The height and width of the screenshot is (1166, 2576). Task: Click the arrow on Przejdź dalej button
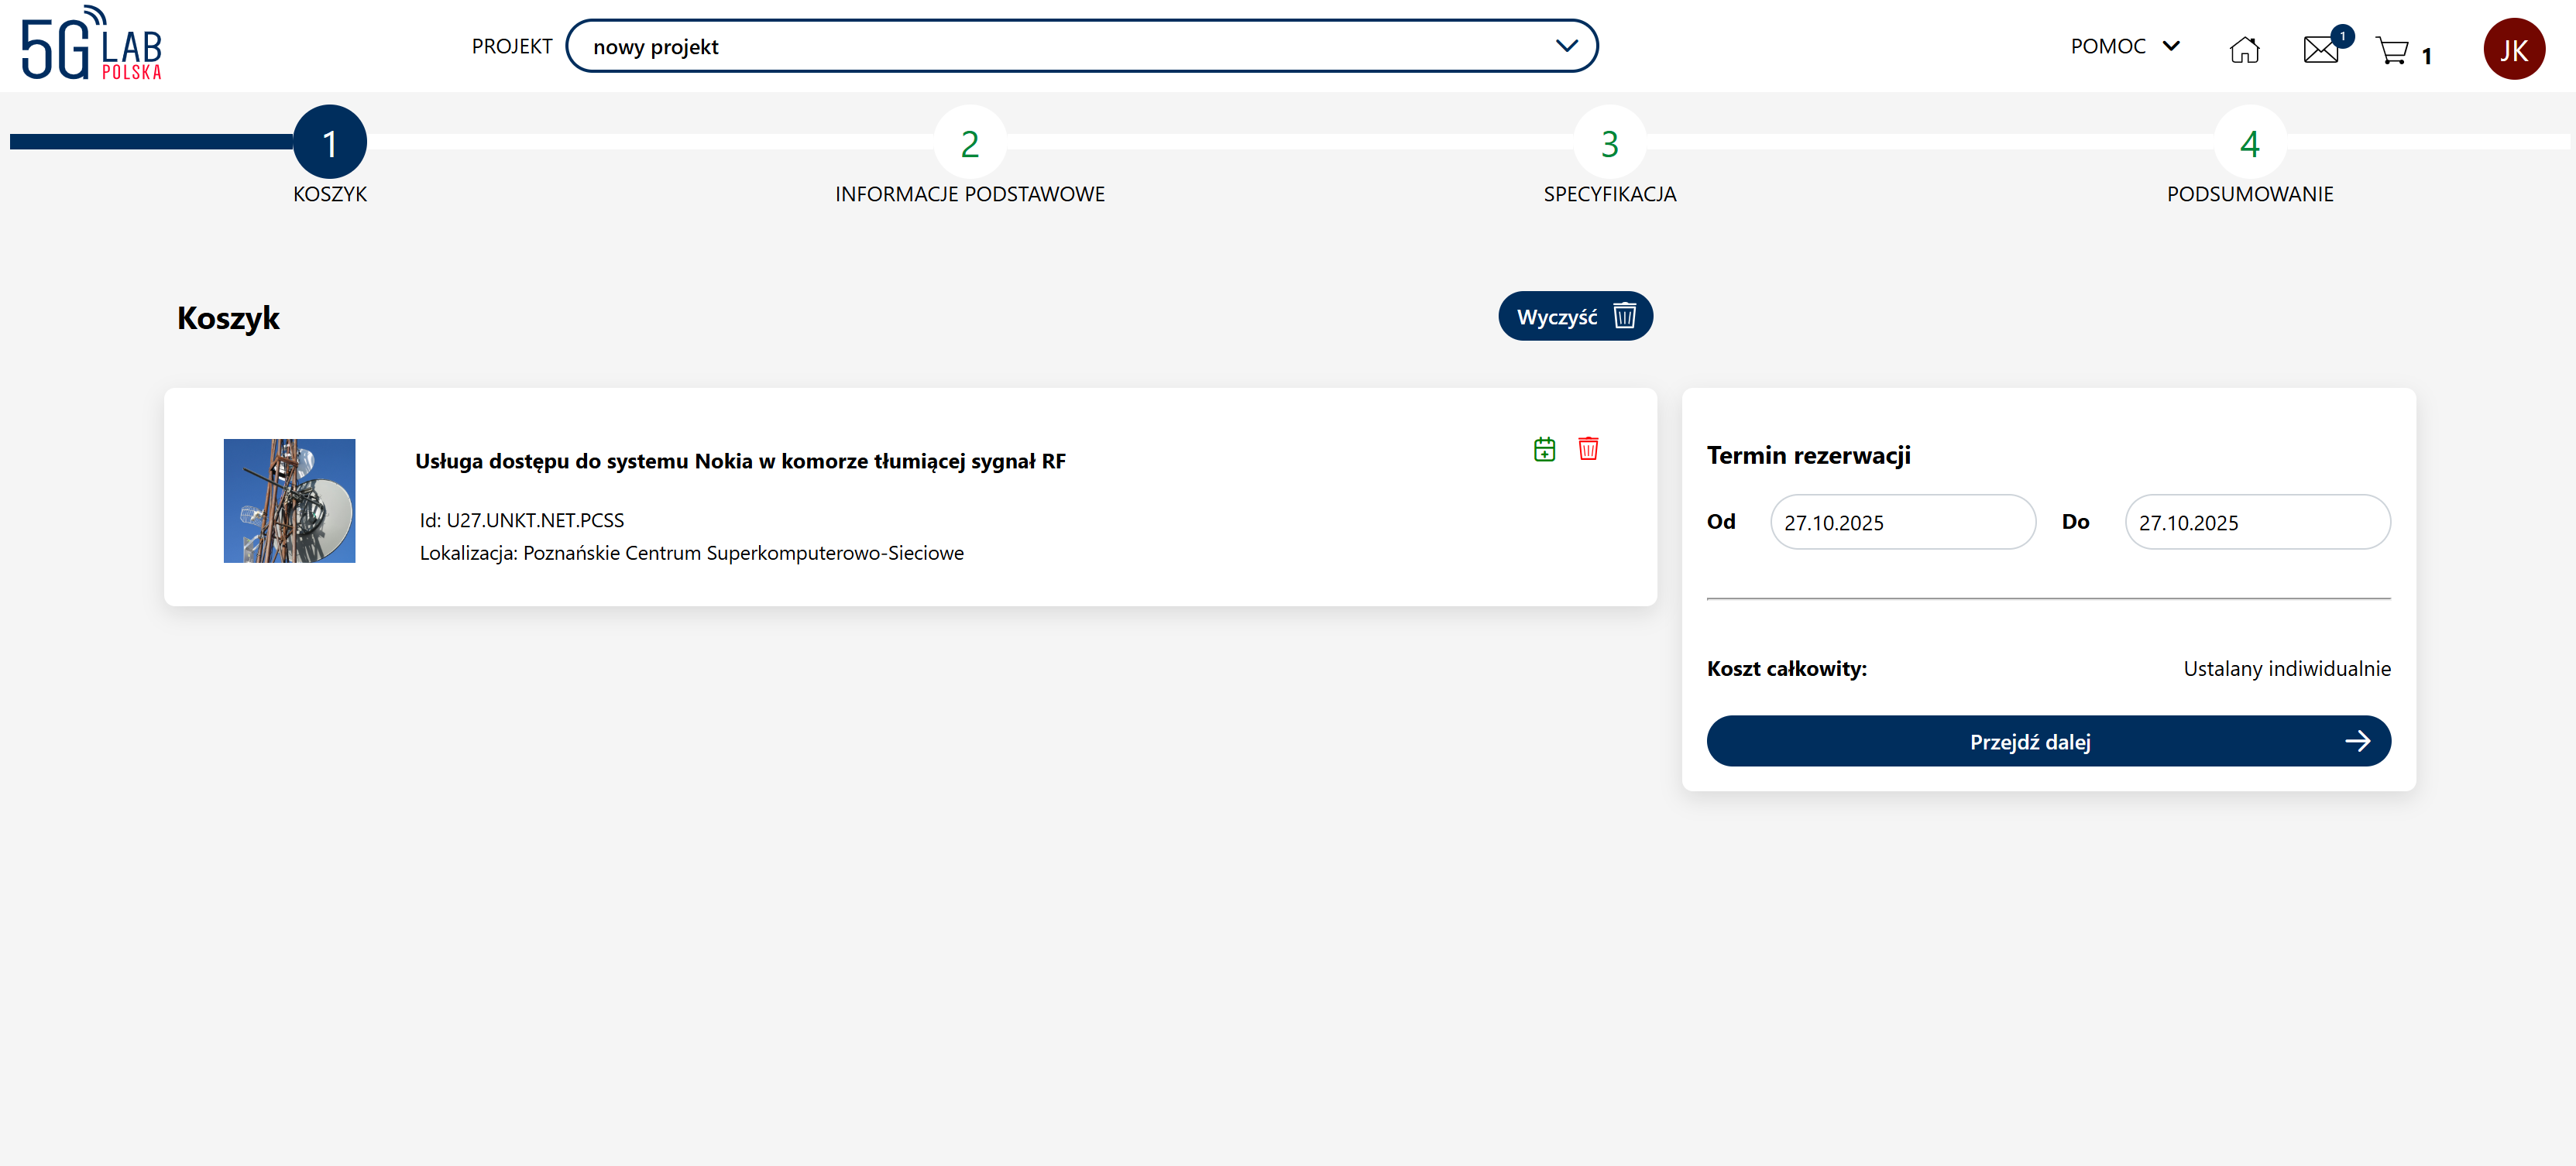(x=2357, y=741)
